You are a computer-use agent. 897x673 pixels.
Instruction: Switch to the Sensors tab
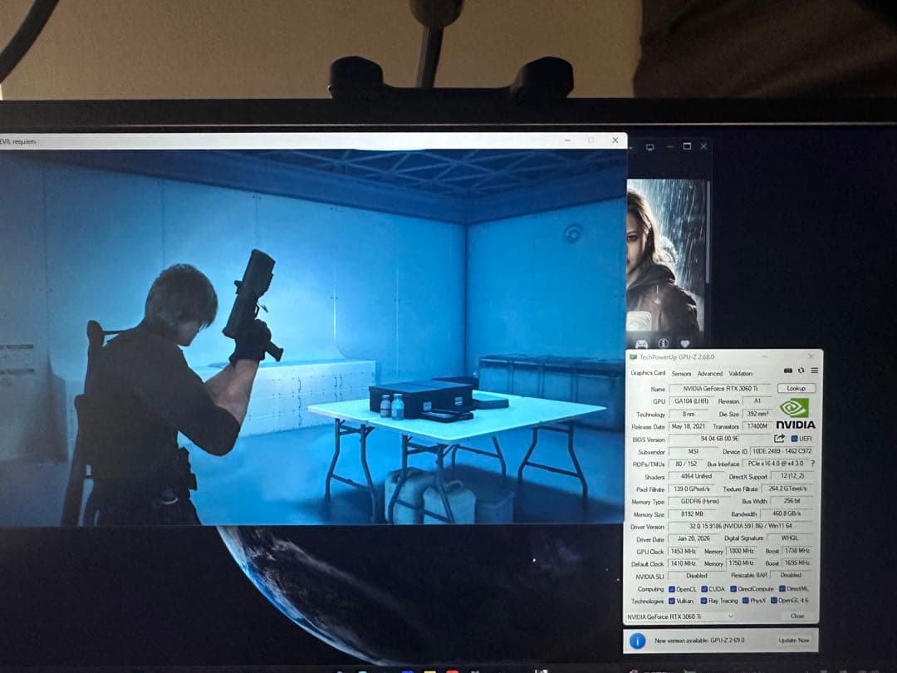(x=681, y=373)
